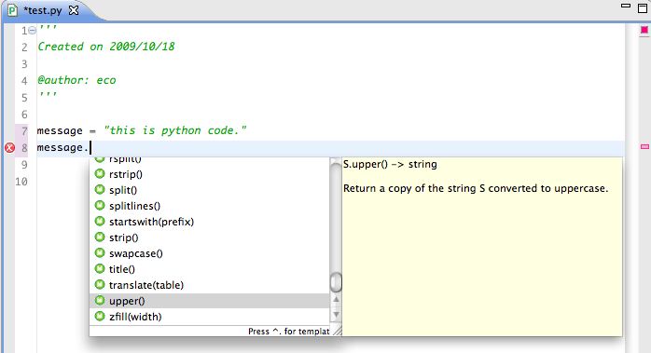Choose splitlines() completion proposal
Screen dimensions: 651x353
[x=209, y=206]
